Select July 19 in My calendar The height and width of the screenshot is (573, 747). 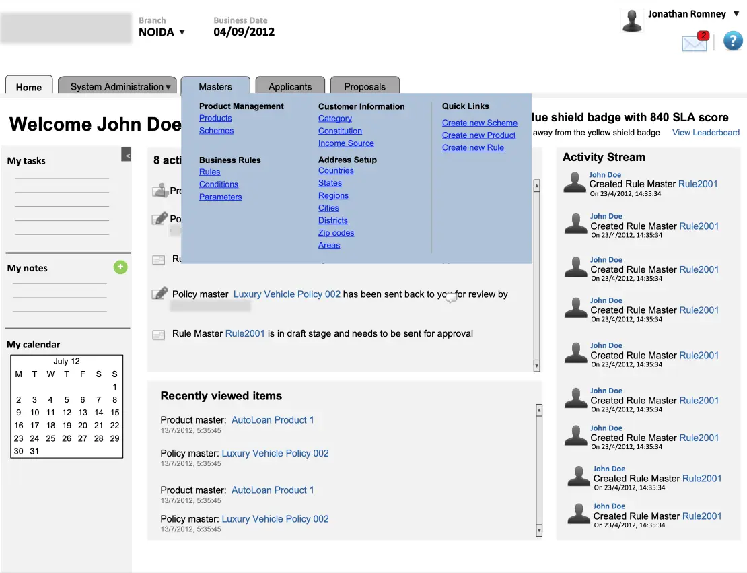pyautogui.click(x=67, y=426)
